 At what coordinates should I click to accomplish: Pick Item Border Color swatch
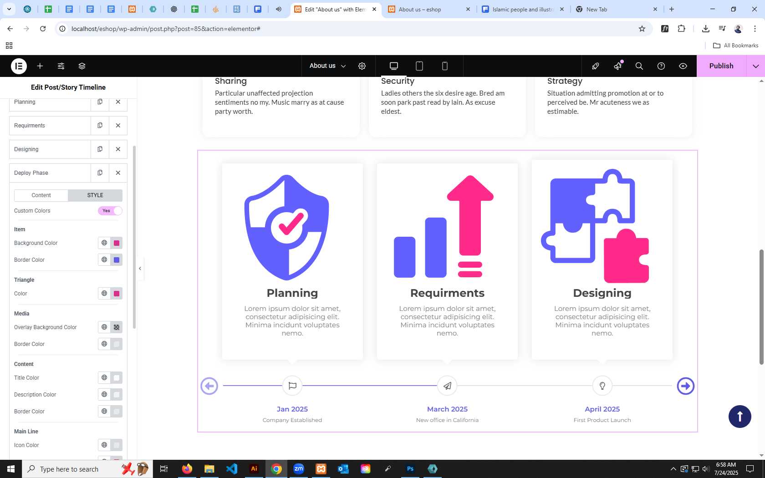point(117,260)
